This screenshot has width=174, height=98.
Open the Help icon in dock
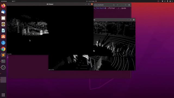pyautogui.click(x=3, y=43)
